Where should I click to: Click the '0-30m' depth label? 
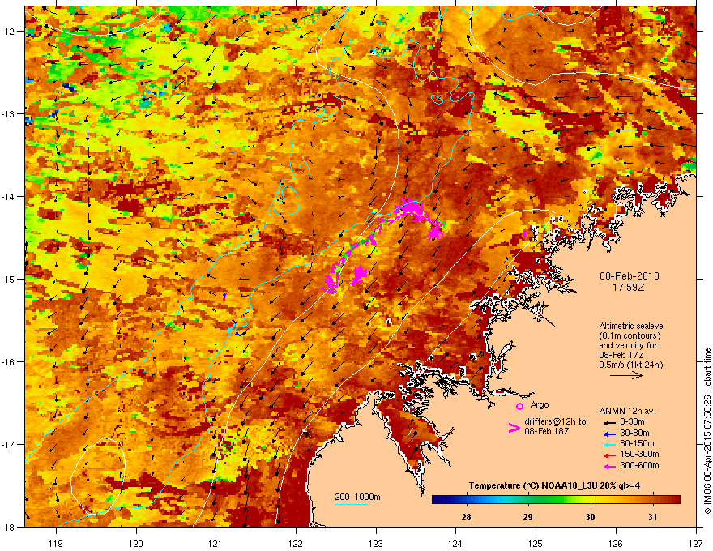(632, 422)
